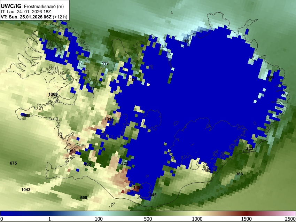296x222 pixels.
Task: Select the map value 1063
Action: coord(53,94)
